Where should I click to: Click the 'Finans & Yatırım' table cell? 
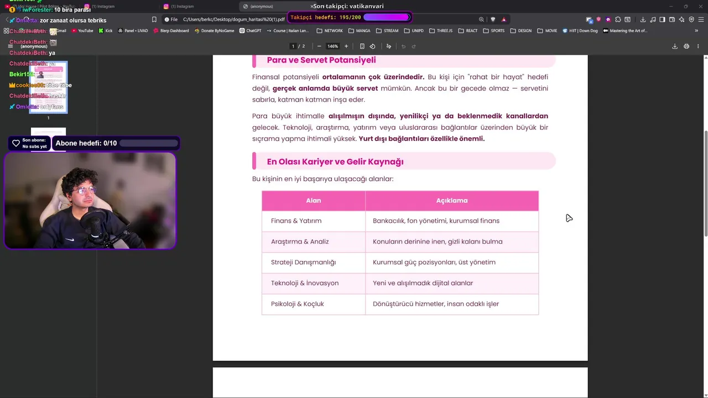click(314, 221)
